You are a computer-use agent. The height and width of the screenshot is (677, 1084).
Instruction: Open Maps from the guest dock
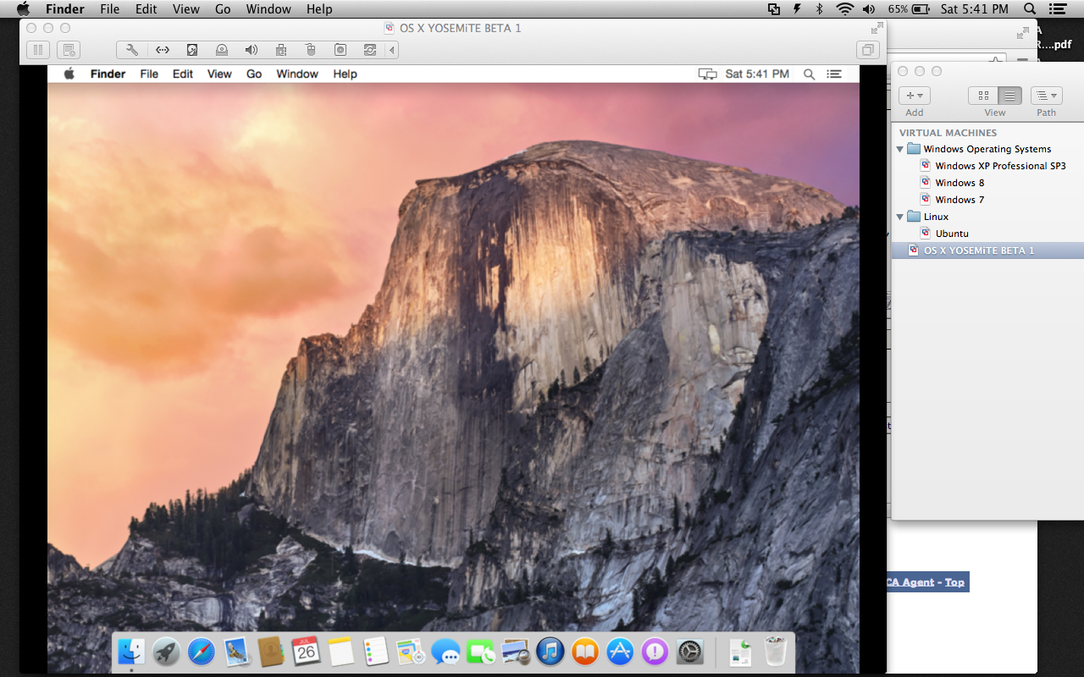coord(411,652)
